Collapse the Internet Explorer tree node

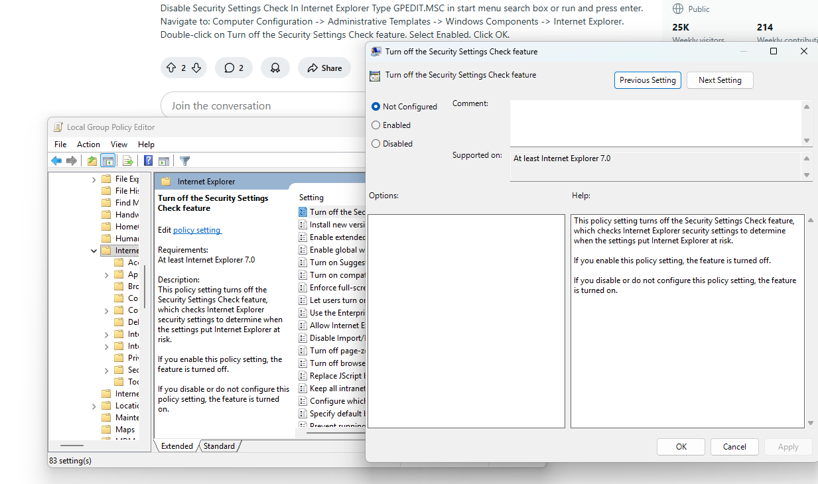coord(94,250)
